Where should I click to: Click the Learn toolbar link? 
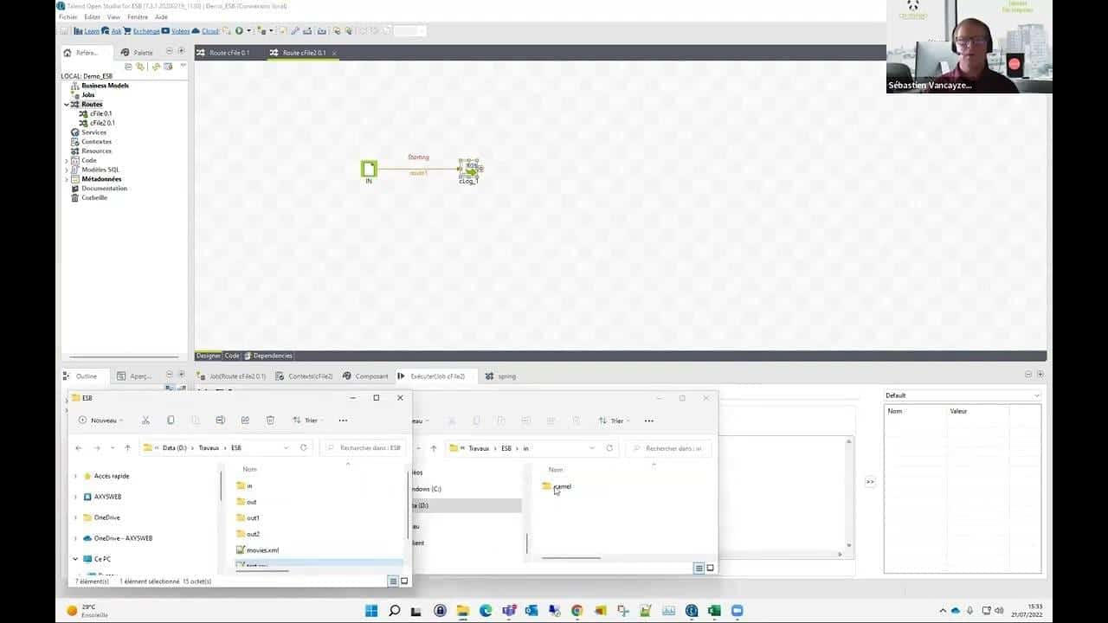coord(91,31)
